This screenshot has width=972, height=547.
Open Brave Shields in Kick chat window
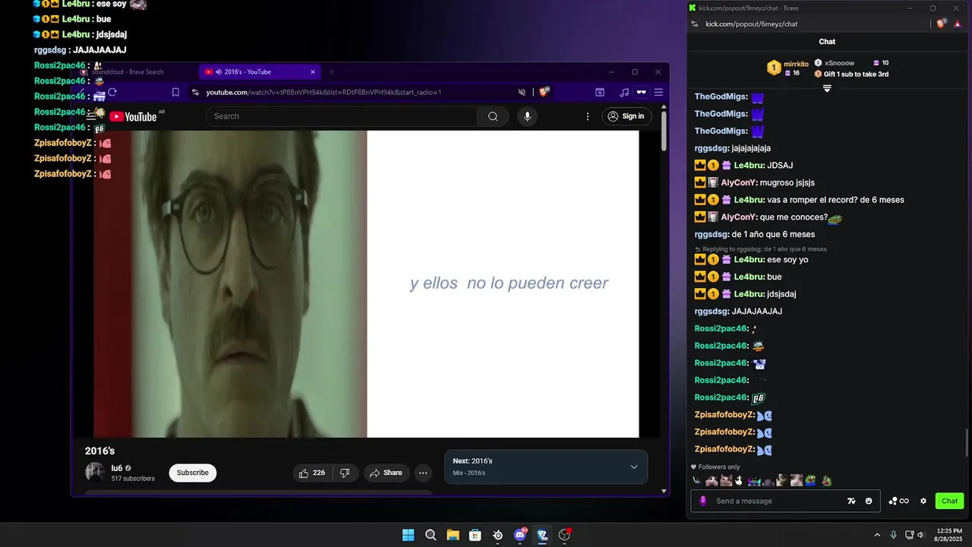click(942, 24)
